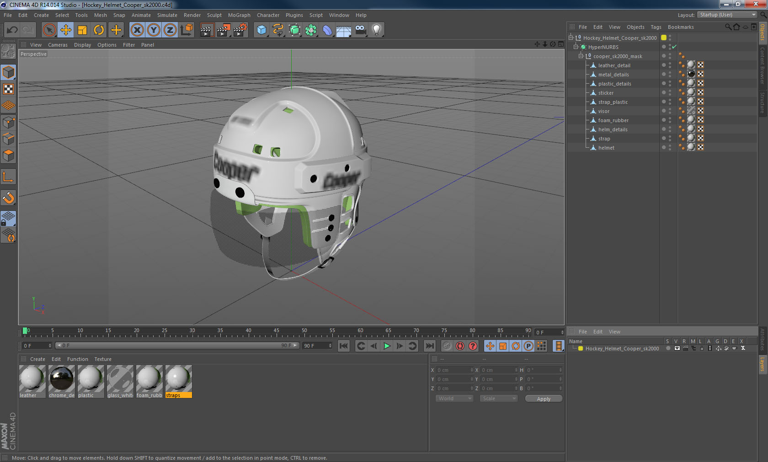
Task: Add a Cube primitive object
Action: [x=261, y=30]
